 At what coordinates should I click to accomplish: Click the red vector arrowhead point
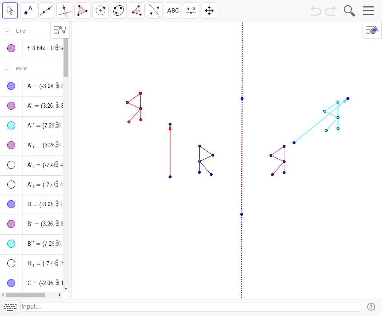pos(170,124)
